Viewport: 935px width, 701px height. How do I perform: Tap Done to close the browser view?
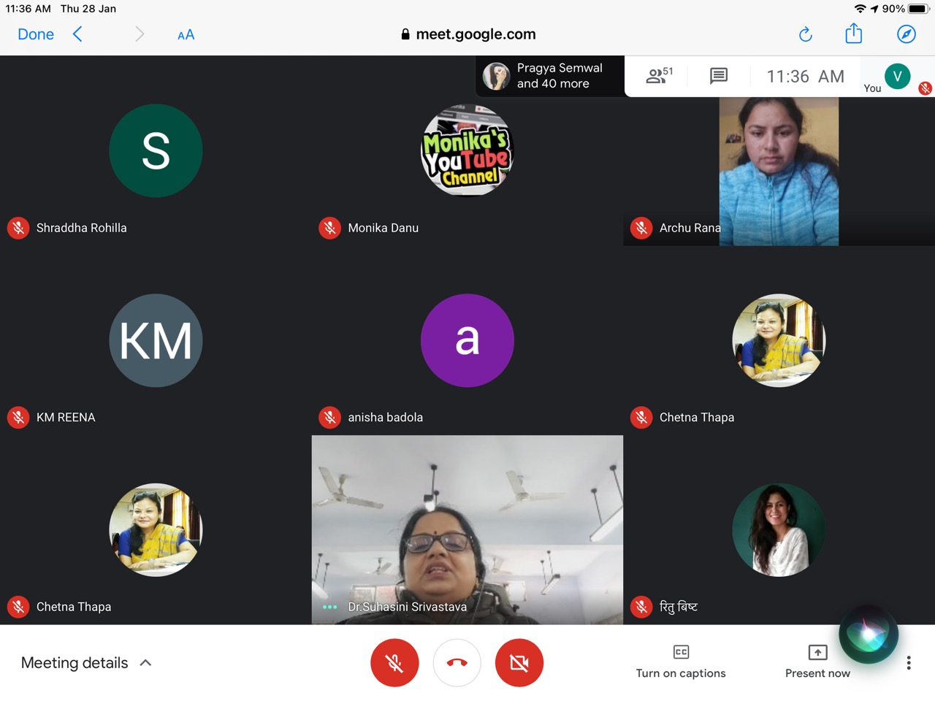(x=36, y=34)
